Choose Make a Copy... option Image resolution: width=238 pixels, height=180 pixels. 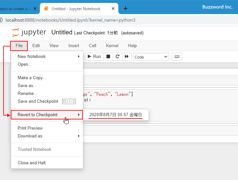(47, 78)
